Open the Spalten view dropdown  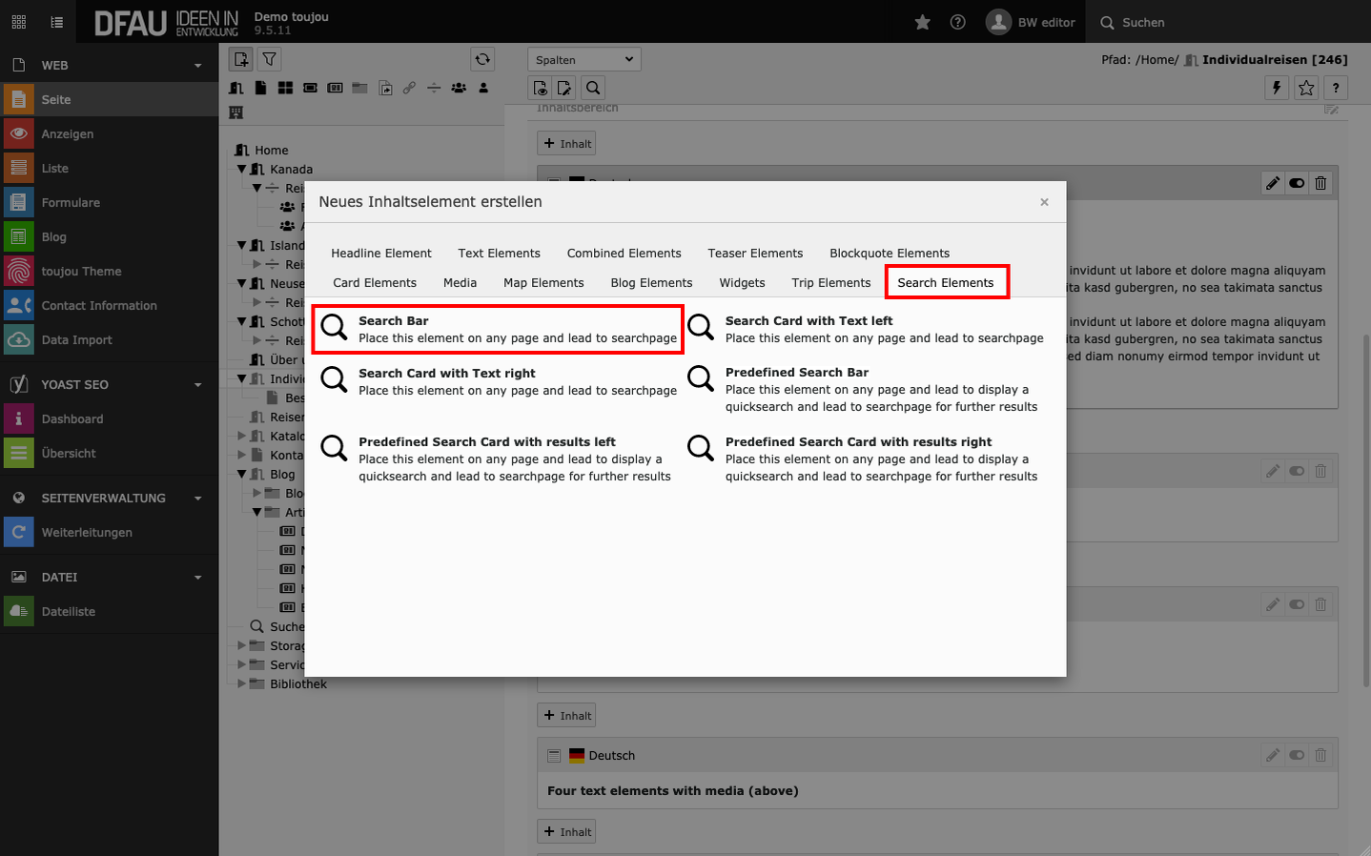[583, 59]
